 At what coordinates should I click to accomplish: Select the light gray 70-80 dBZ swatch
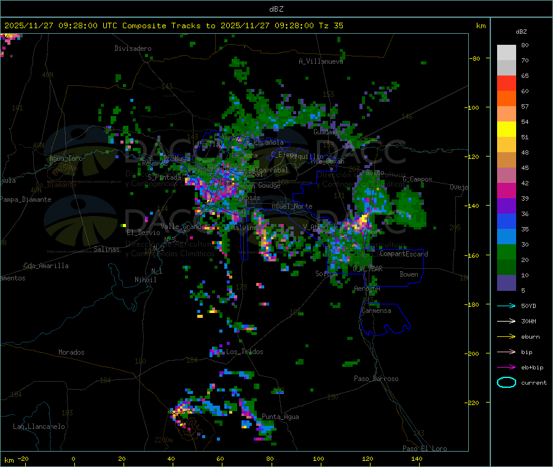click(506, 53)
